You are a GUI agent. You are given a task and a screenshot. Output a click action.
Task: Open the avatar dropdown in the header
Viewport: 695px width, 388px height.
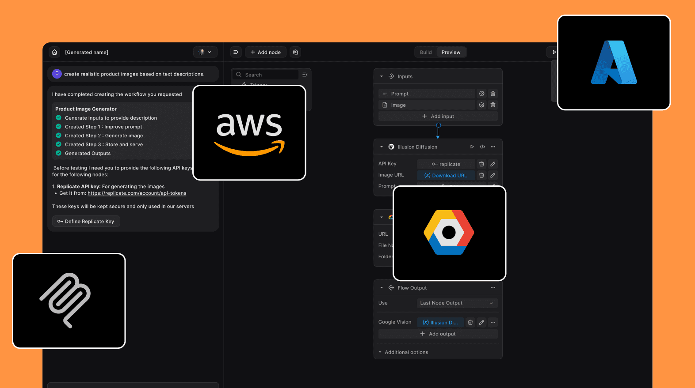[x=205, y=52]
